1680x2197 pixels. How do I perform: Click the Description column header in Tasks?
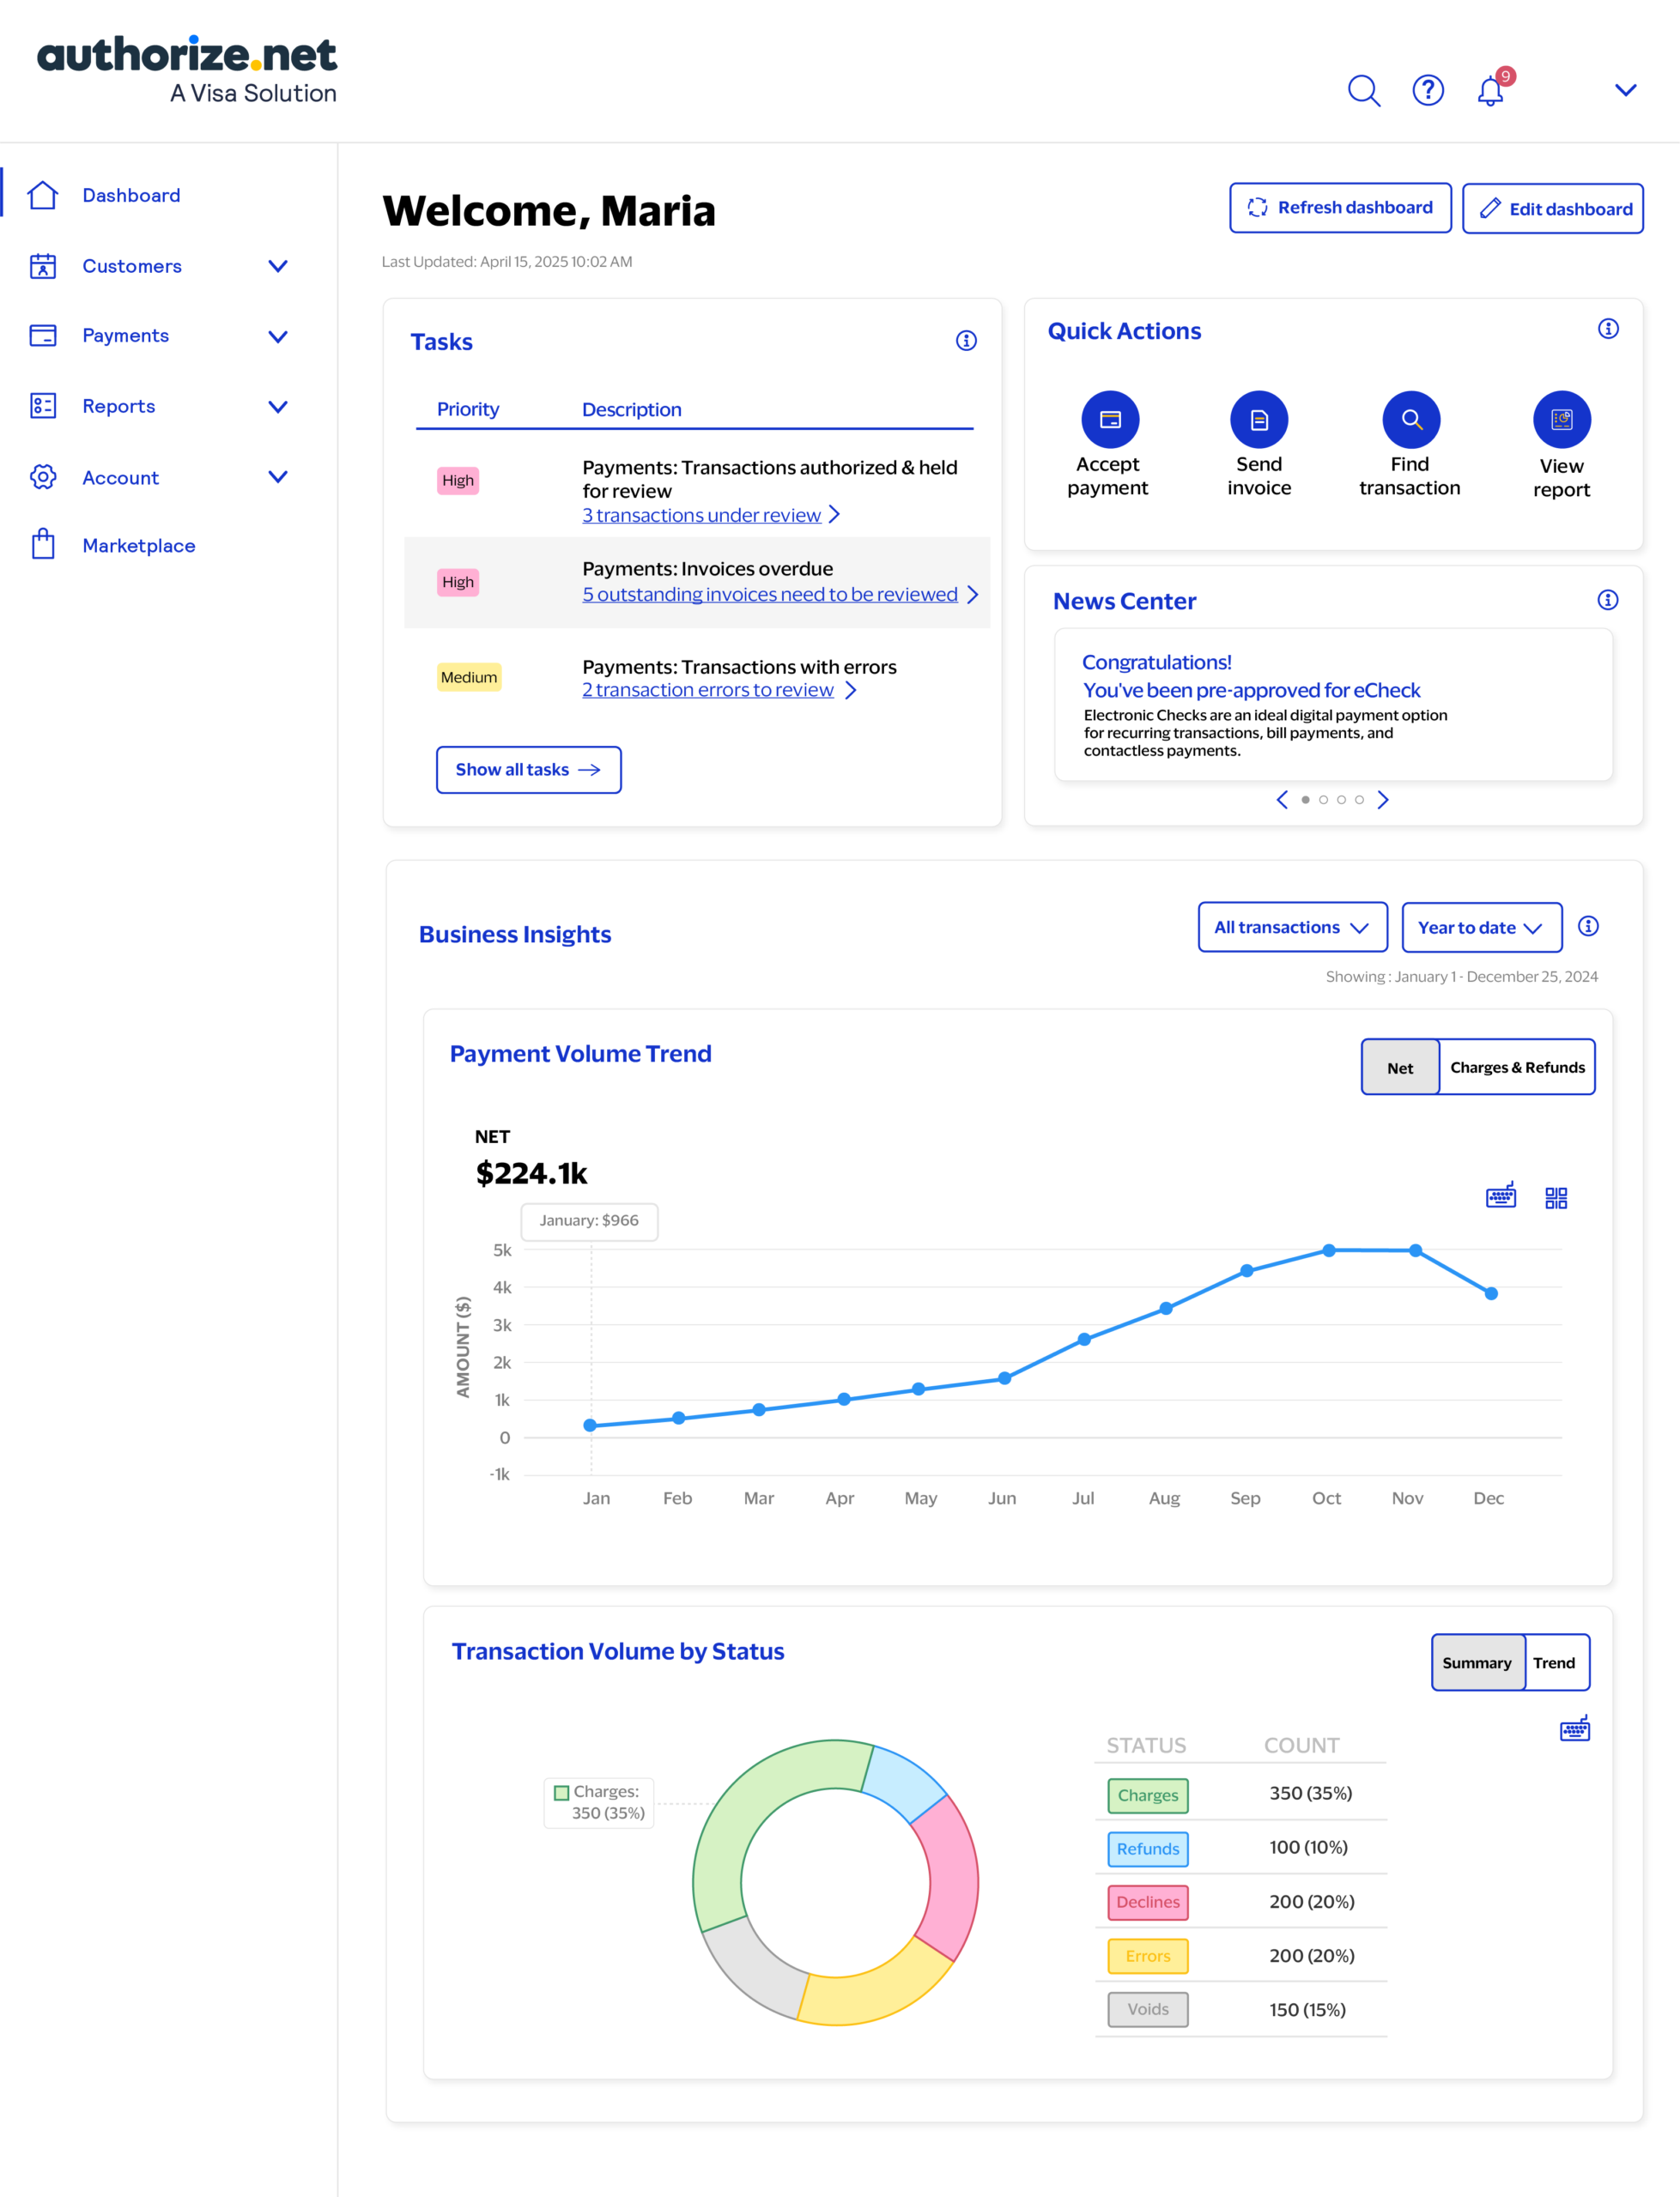tap(632, 409)
